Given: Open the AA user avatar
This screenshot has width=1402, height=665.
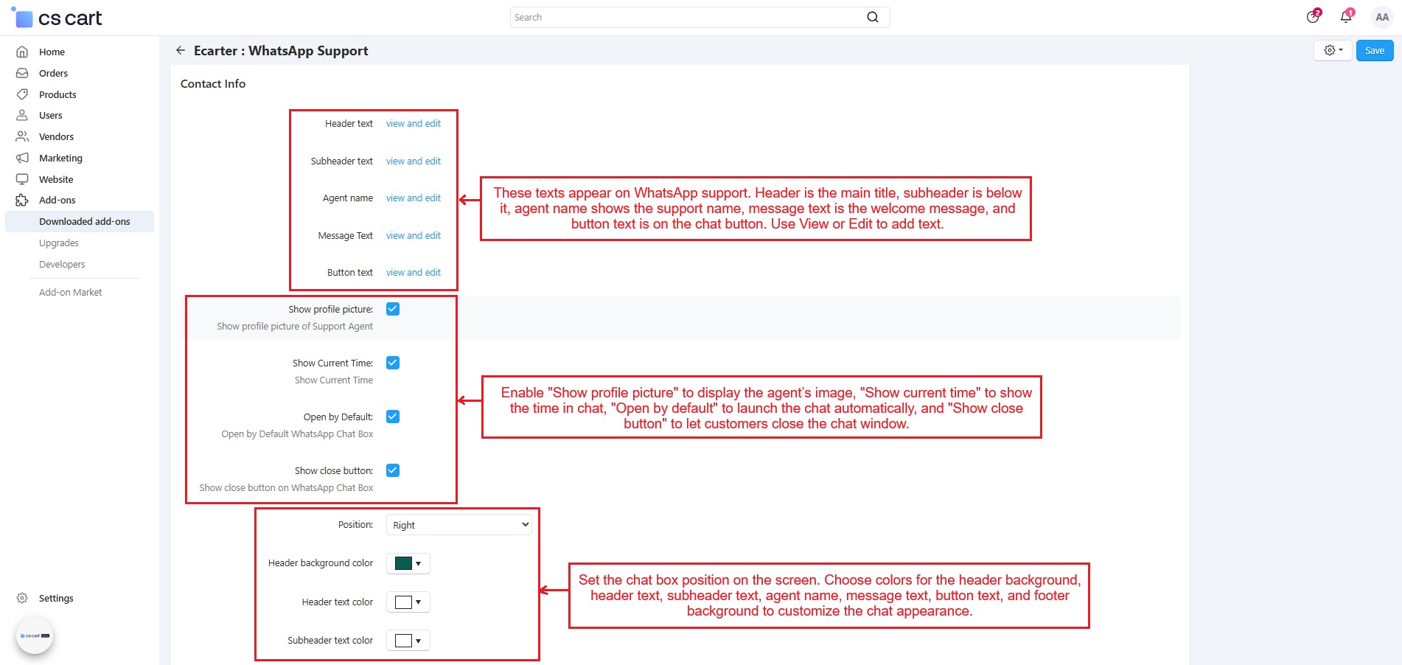Looking at the screenshot, I should pyautogui.click(x=1381, y=17).
